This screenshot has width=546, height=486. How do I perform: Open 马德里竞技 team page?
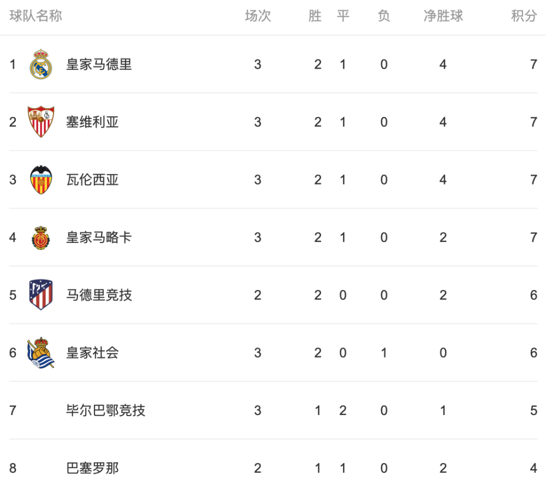[x=99, y=295]
